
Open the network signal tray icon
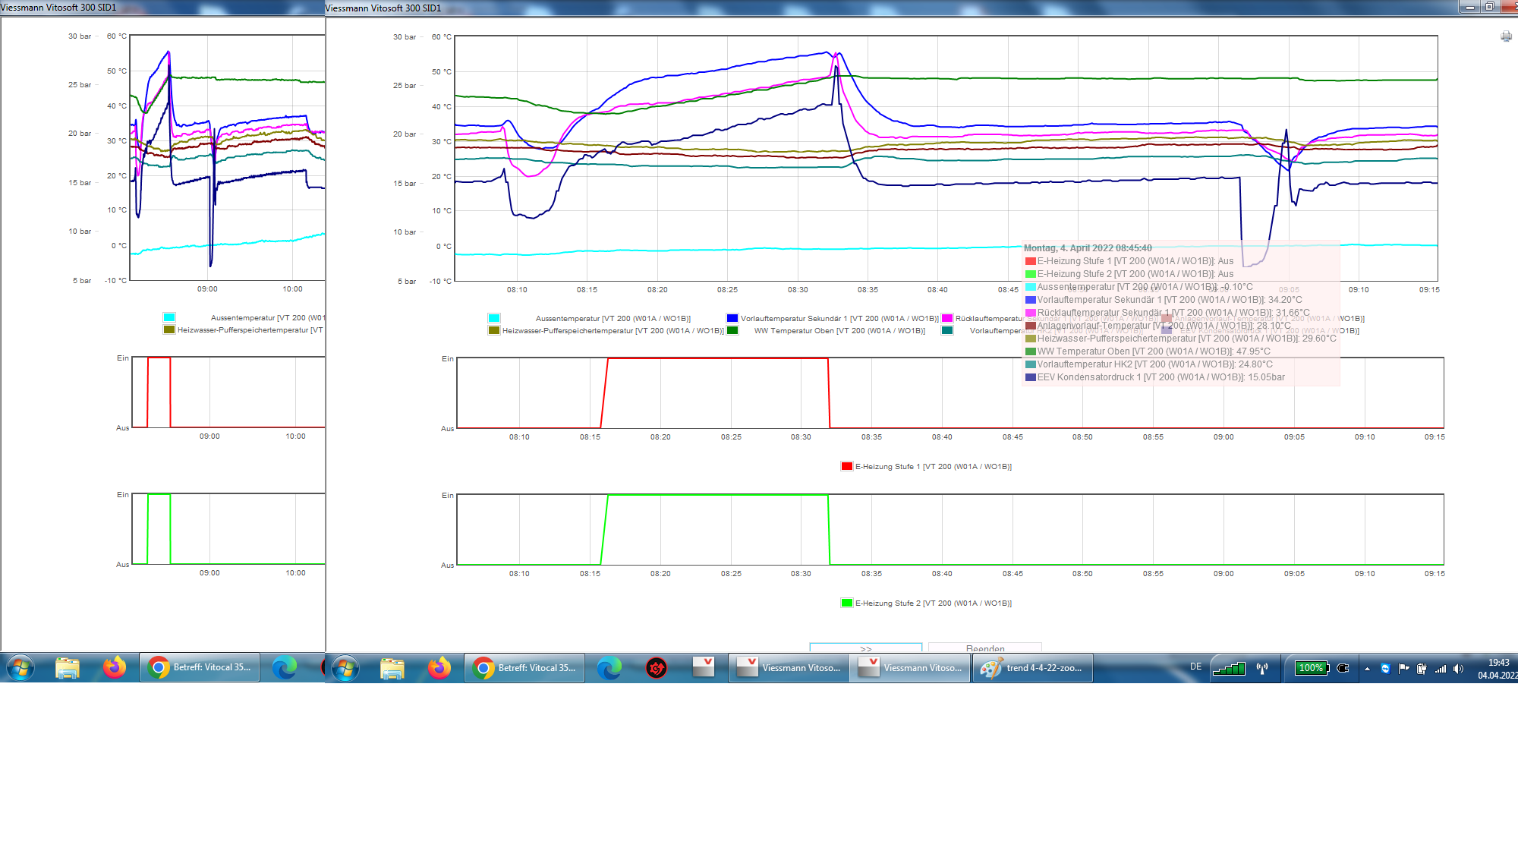pos(1440,669)
